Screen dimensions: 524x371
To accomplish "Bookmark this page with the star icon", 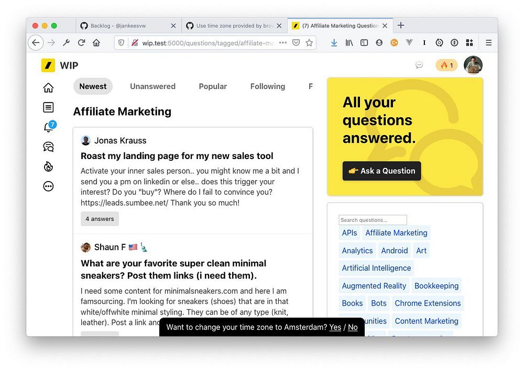I will point(309,43).
